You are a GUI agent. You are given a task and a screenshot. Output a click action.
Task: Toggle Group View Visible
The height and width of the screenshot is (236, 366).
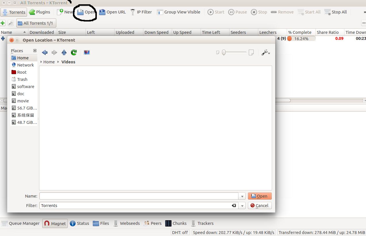tap(178, 12)
